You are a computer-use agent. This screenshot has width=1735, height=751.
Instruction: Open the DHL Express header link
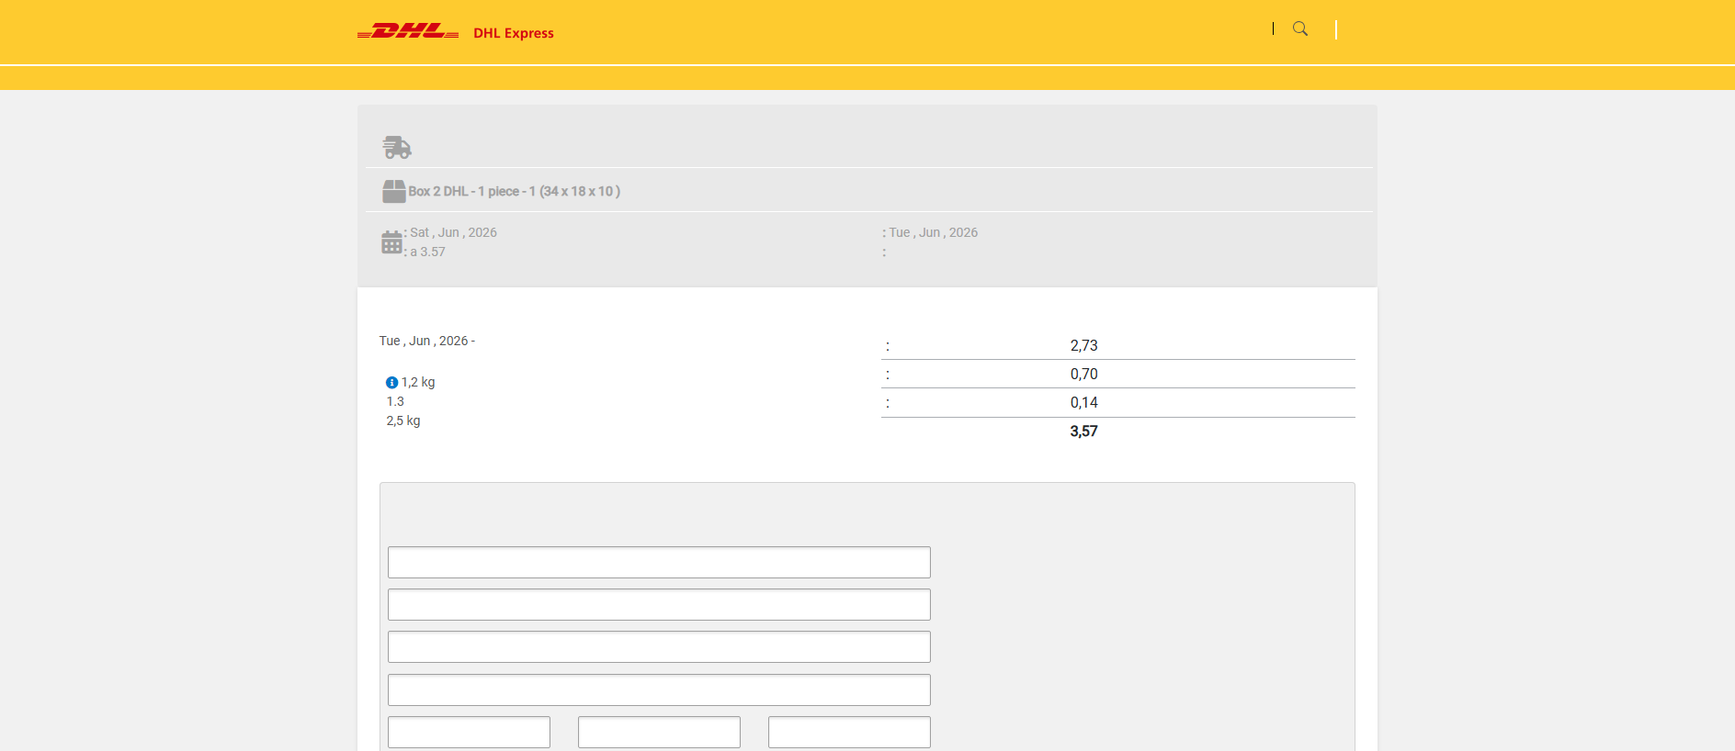click(514, 33)
